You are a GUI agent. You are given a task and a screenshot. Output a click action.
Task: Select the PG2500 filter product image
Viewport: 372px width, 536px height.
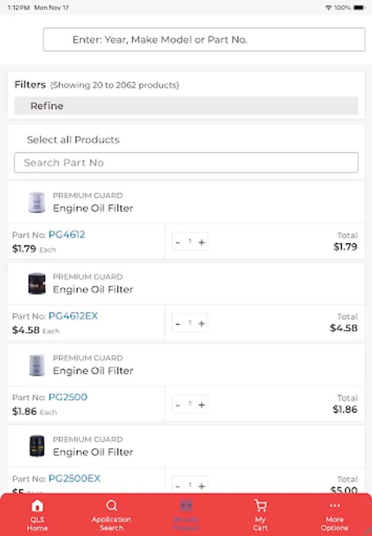38,365
